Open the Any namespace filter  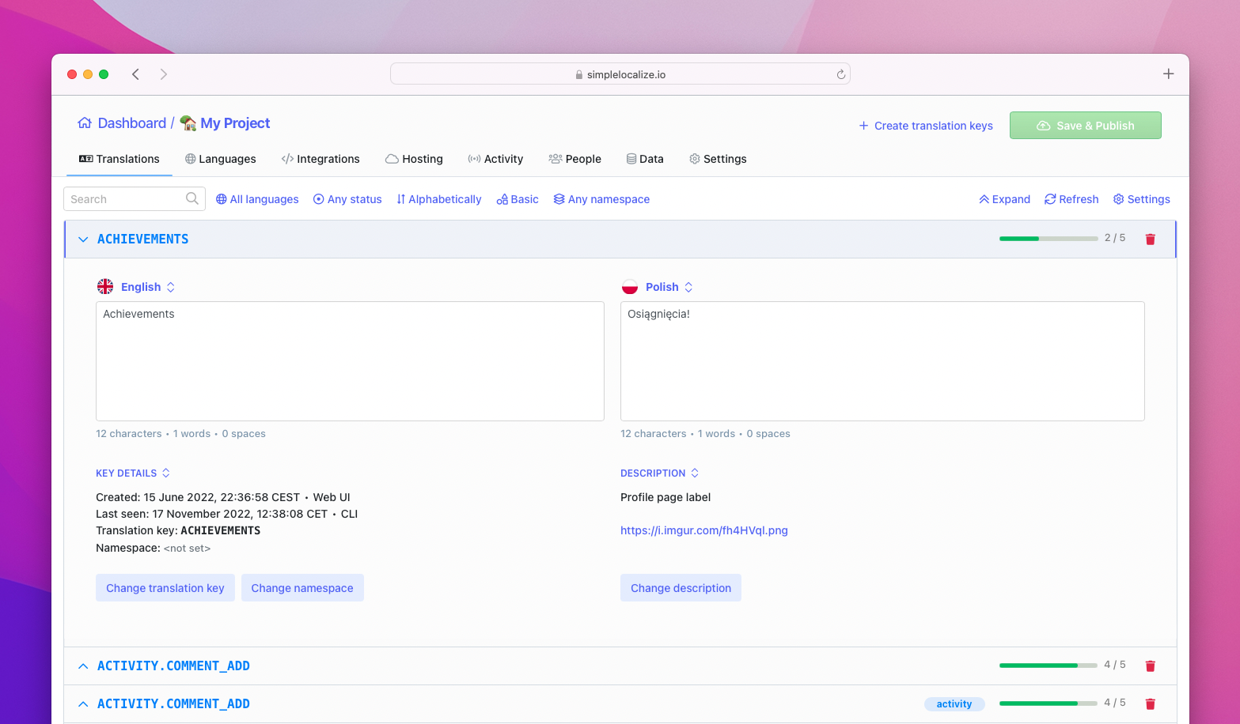(601, 199)
